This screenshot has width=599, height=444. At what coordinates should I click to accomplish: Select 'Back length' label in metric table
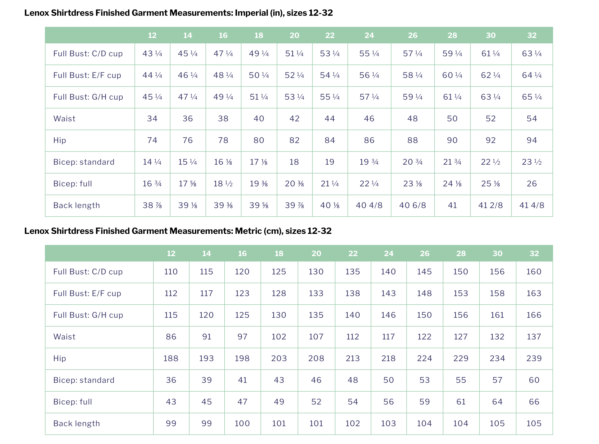(77, 423)
